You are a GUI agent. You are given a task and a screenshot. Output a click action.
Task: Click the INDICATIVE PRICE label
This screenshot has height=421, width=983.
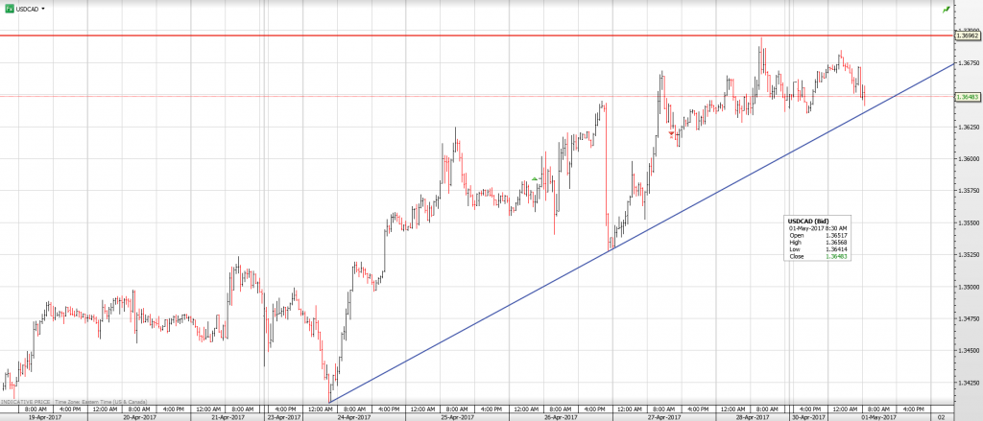pyautogui.click(x=27, y=399)
